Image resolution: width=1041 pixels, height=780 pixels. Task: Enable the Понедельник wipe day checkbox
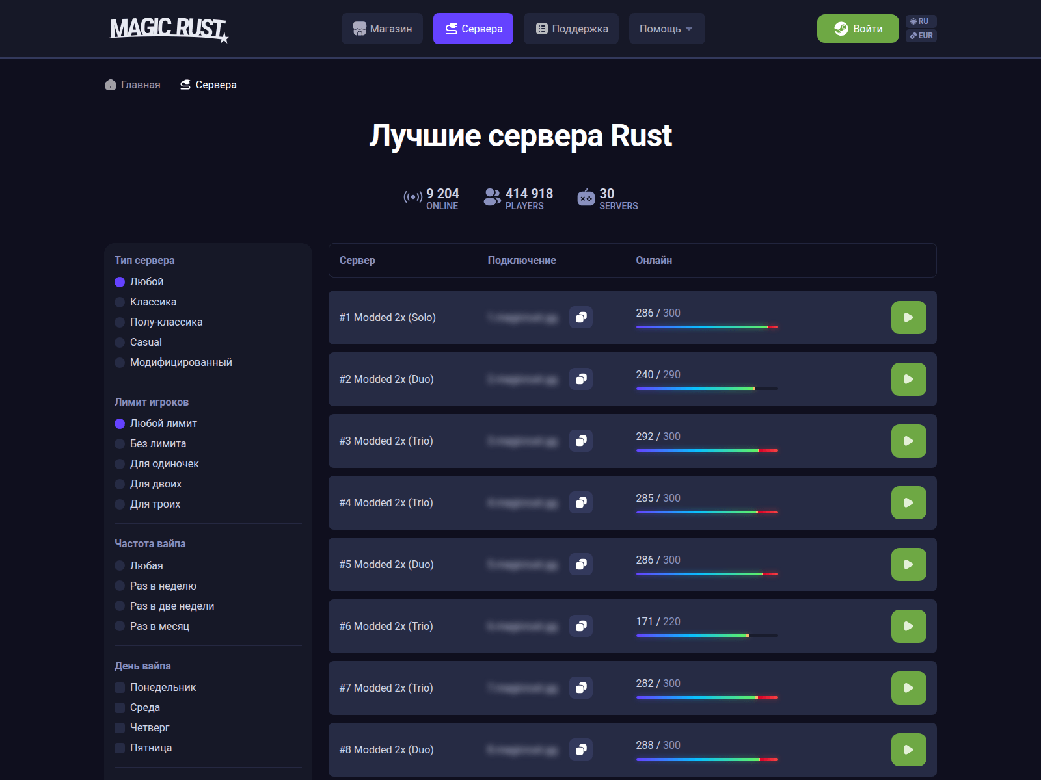[120, 687]
